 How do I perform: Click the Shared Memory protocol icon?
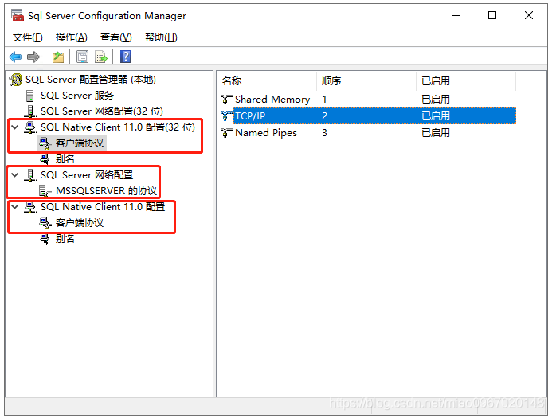(x=227, y=100)
